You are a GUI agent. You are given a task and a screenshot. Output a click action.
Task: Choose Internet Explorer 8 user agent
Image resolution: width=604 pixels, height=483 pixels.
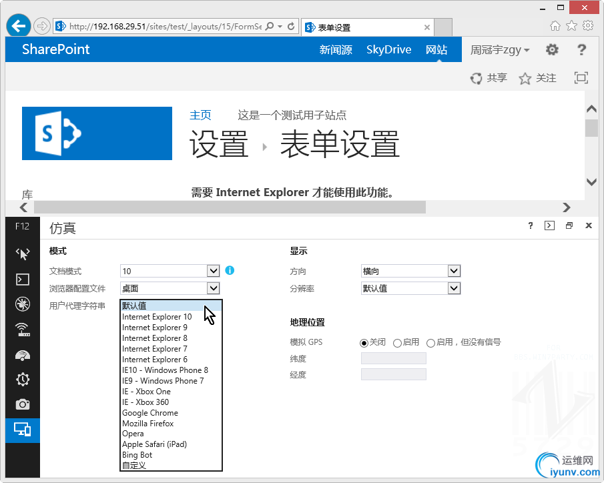(x=171, y=338)
